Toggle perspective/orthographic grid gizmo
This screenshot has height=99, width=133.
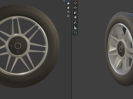pos(68,16)
